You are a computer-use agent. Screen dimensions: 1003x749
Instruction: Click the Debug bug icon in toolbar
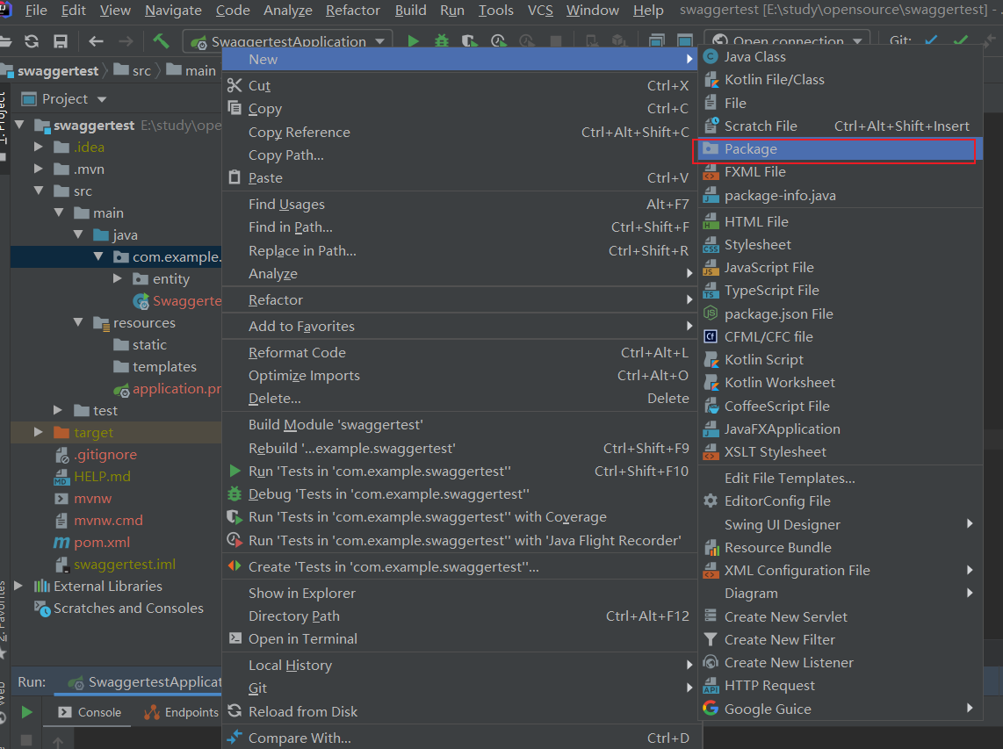[442, 41]
